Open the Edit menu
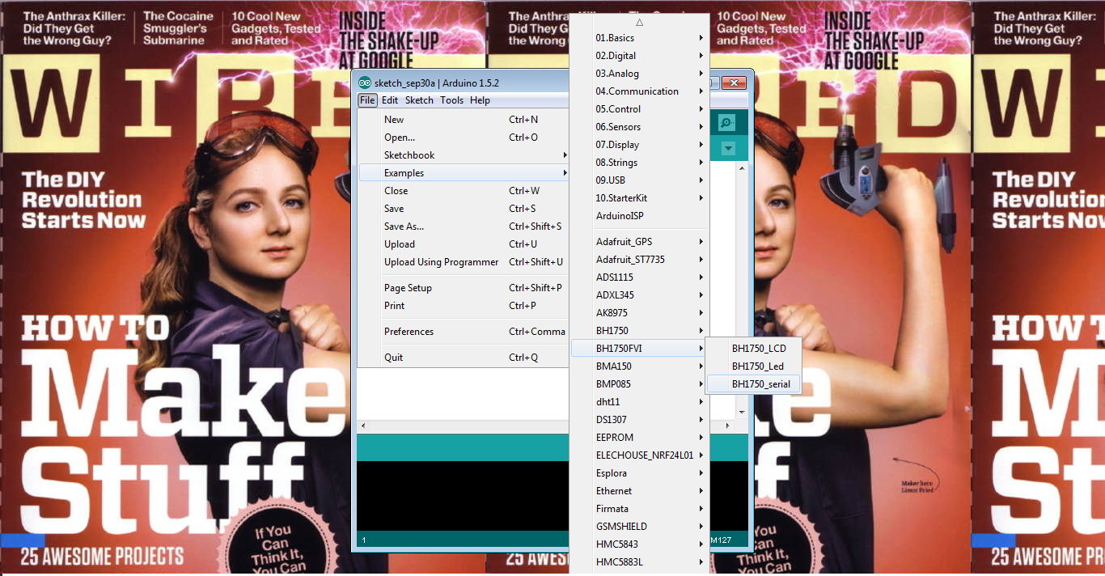Image resolution: width=1105 pixels, height=576 pixels. [390, 100]
